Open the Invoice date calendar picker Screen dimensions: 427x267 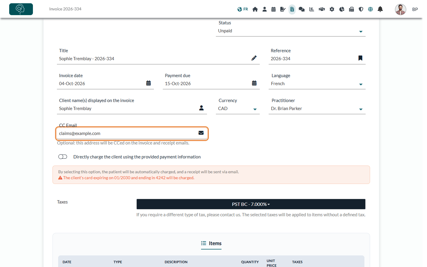pos(149,83)
